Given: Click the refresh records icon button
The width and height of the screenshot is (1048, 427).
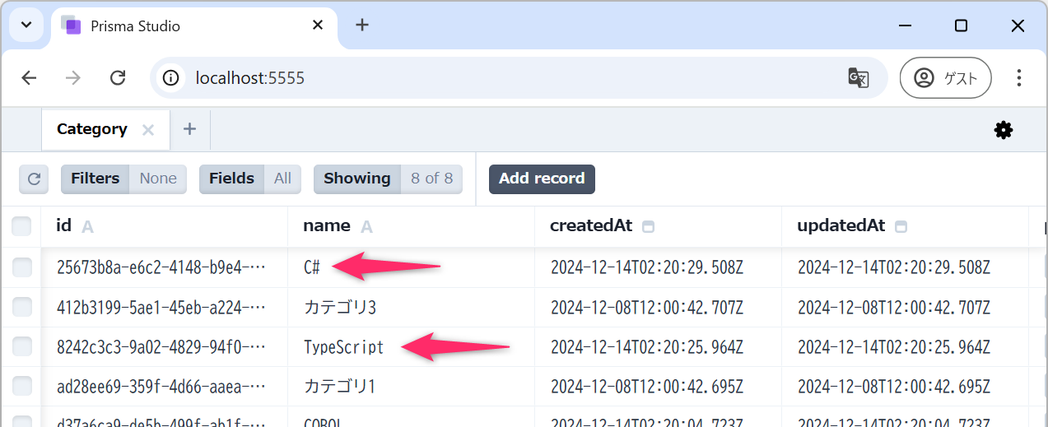Looking at the screenshot, I should pos(34,179).
